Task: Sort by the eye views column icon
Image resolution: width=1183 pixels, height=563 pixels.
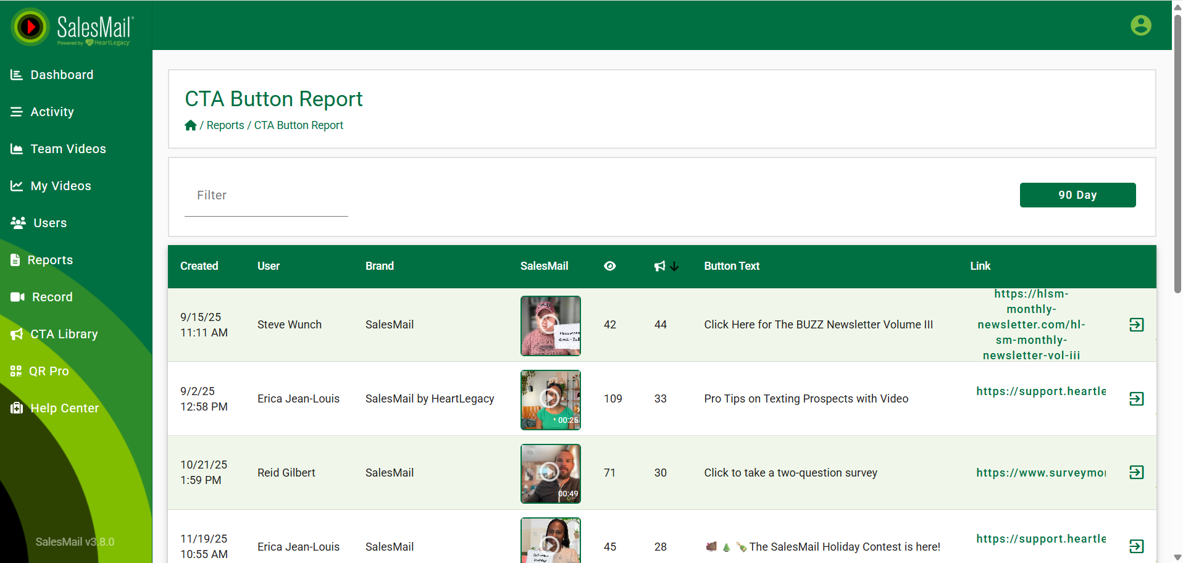Action: coord(609,266)
